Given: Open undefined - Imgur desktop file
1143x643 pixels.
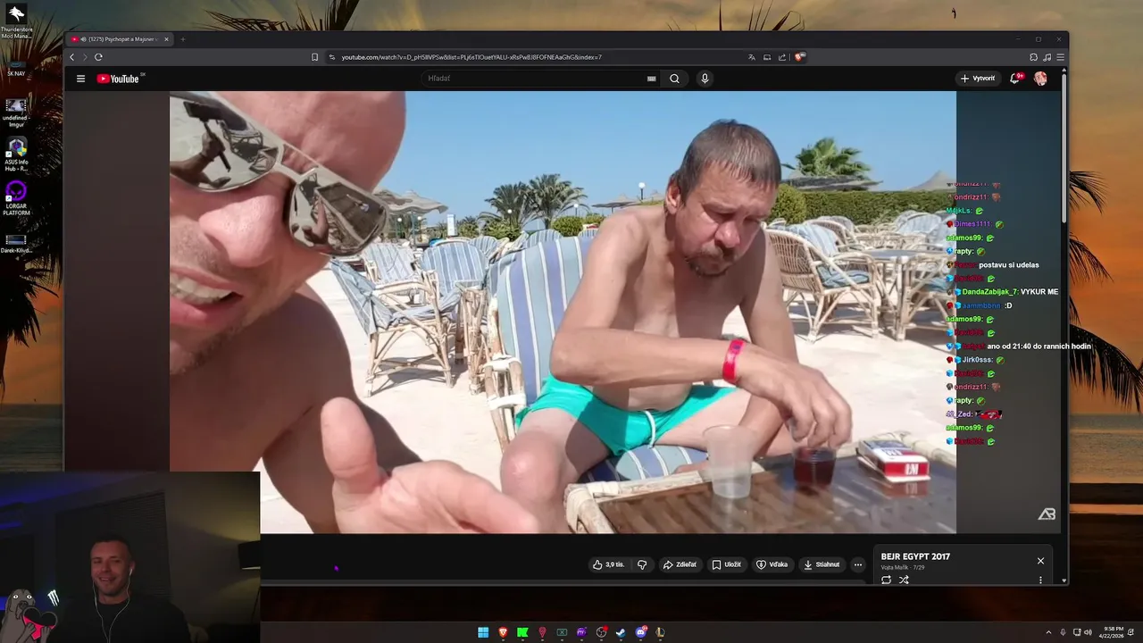Looking at the screenshot, I should coord(16,113).
